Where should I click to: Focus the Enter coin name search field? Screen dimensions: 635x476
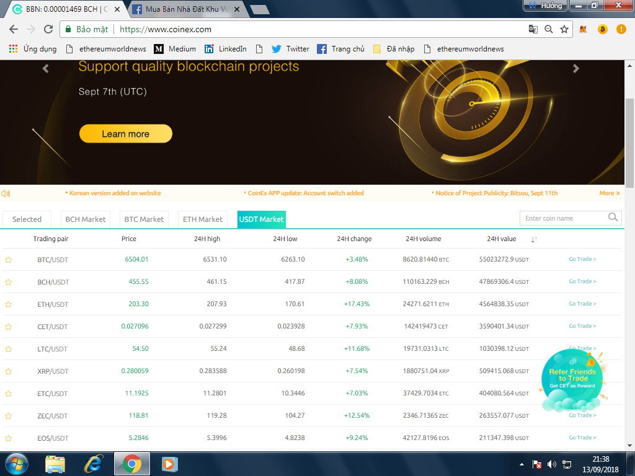pyautogui.click(x=565, y=218)
